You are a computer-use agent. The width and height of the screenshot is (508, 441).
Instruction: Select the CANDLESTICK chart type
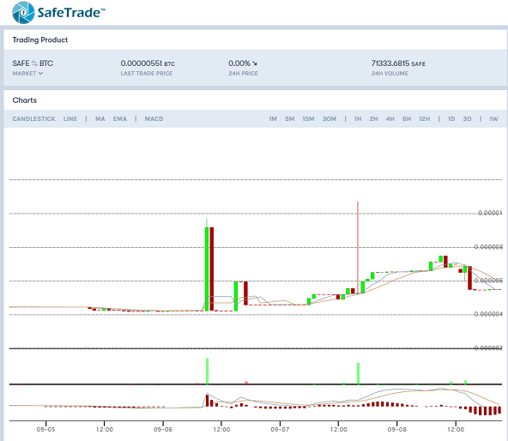pos(33,119)
